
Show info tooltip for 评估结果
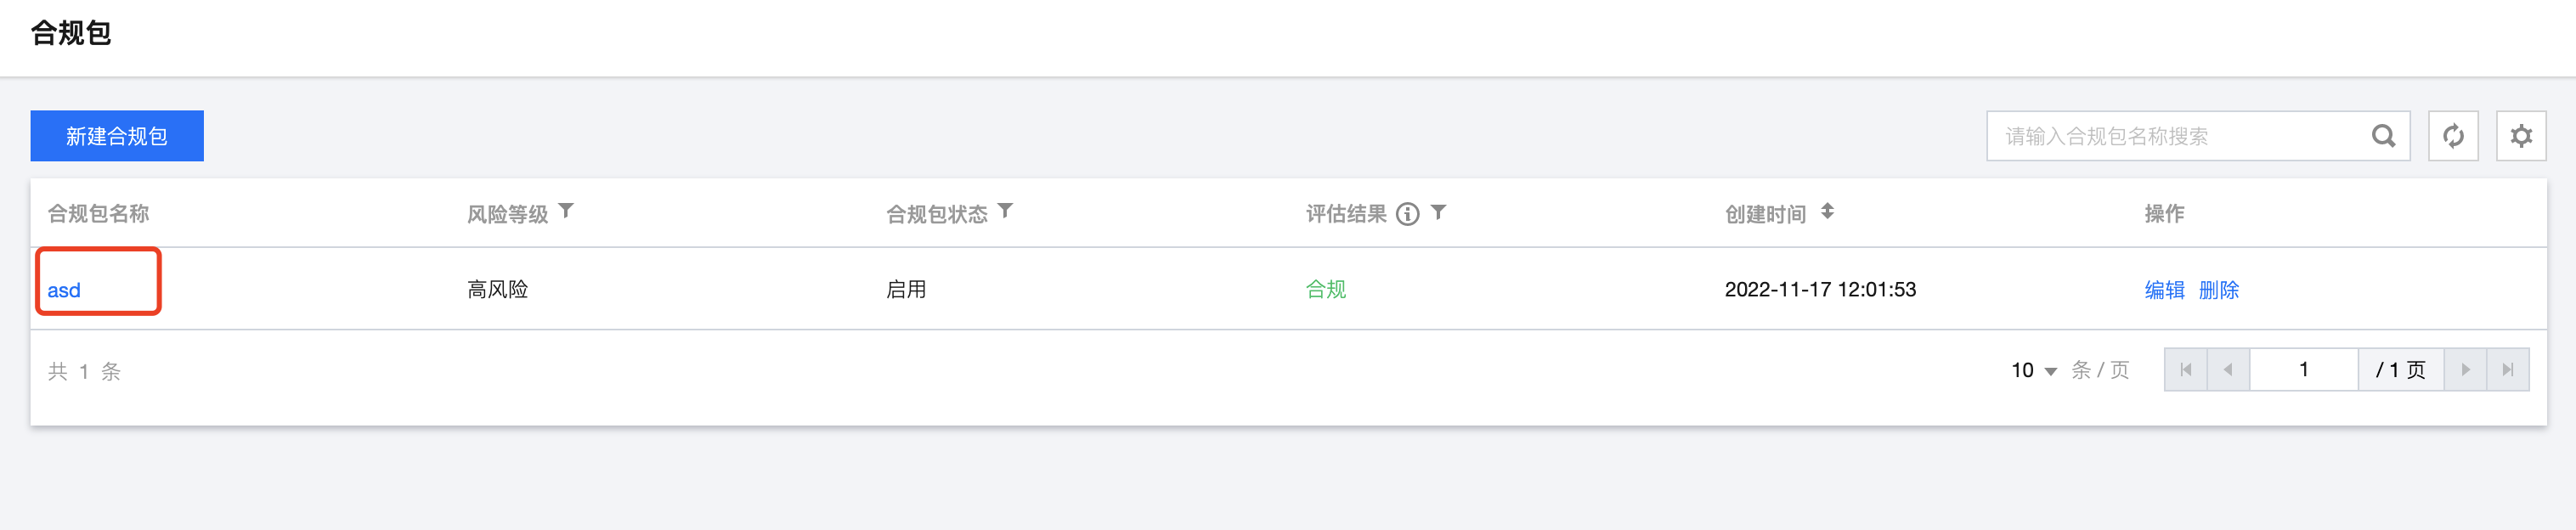(x=1408, y=214)
